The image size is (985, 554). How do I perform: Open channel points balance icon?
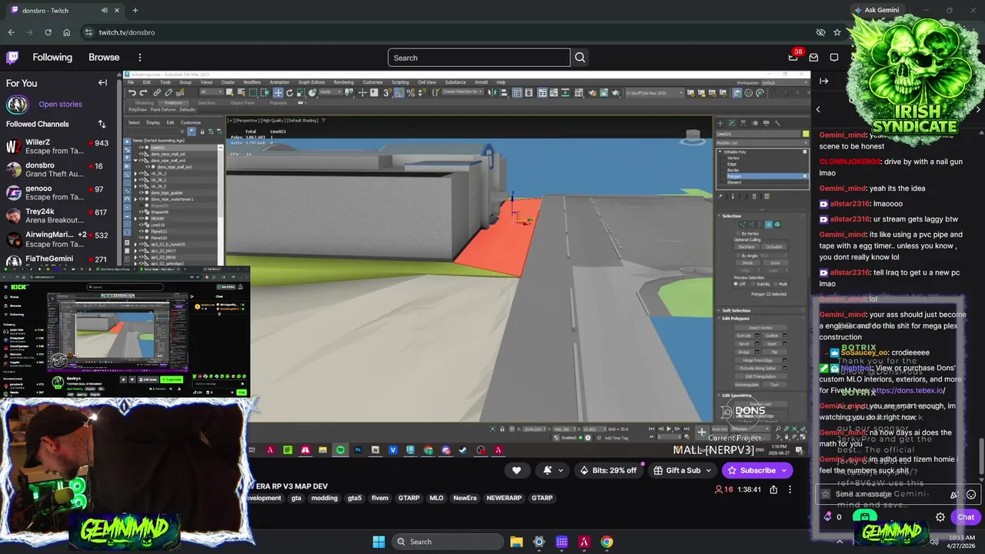tap(828, 517)
